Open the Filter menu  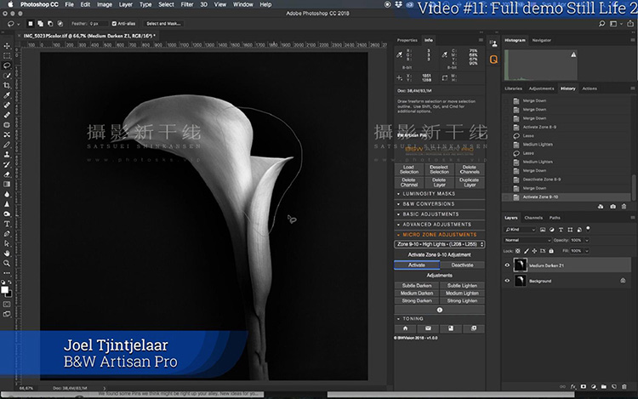[x=187, y=4]
